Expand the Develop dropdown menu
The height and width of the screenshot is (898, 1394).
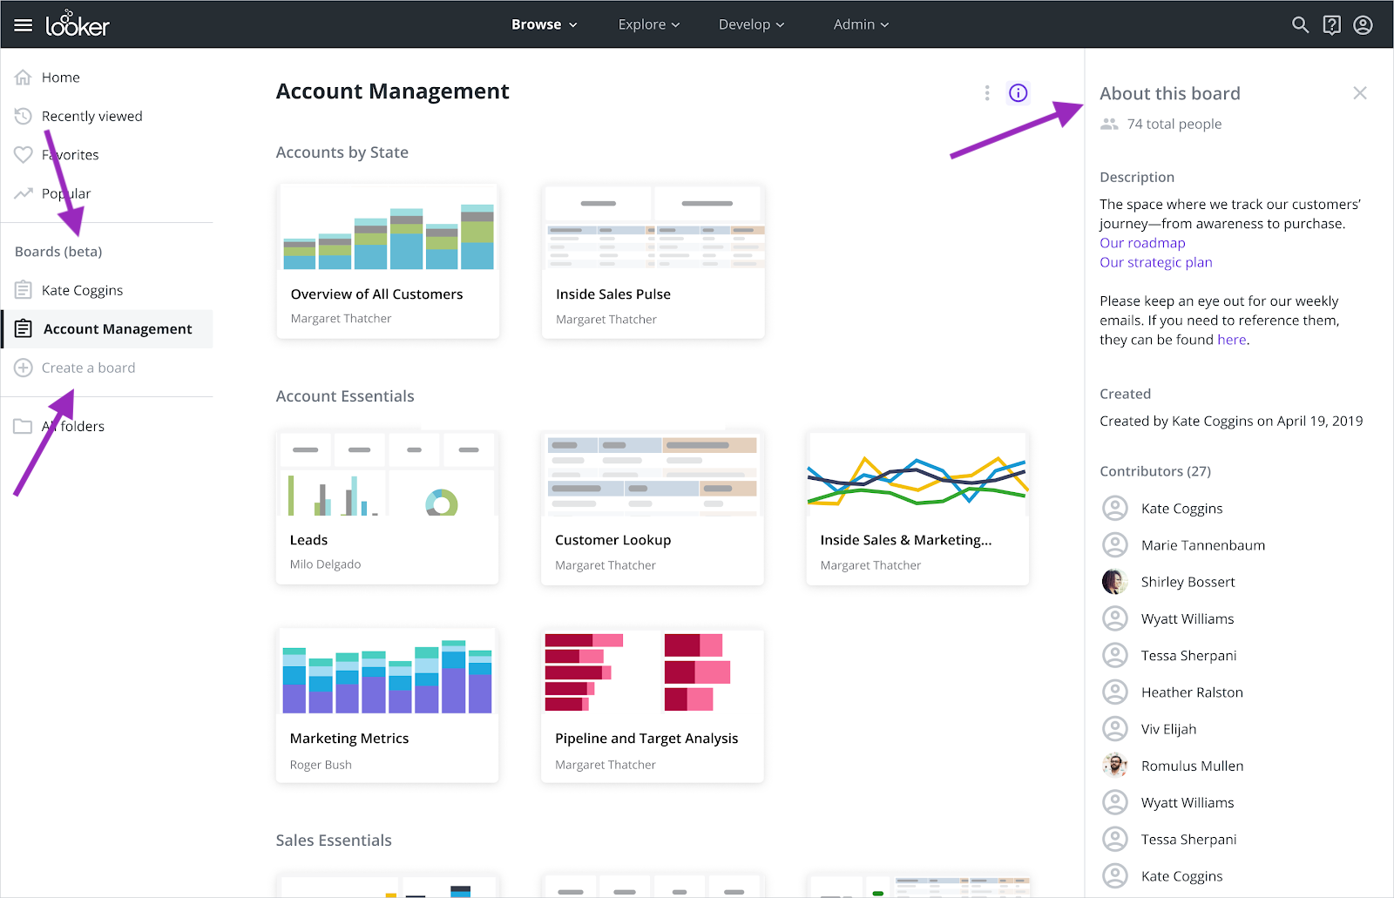click(x=751, y=24)
